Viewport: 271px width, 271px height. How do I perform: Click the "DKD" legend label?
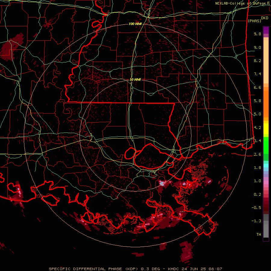pyautogui.click(x=265, y=18)
